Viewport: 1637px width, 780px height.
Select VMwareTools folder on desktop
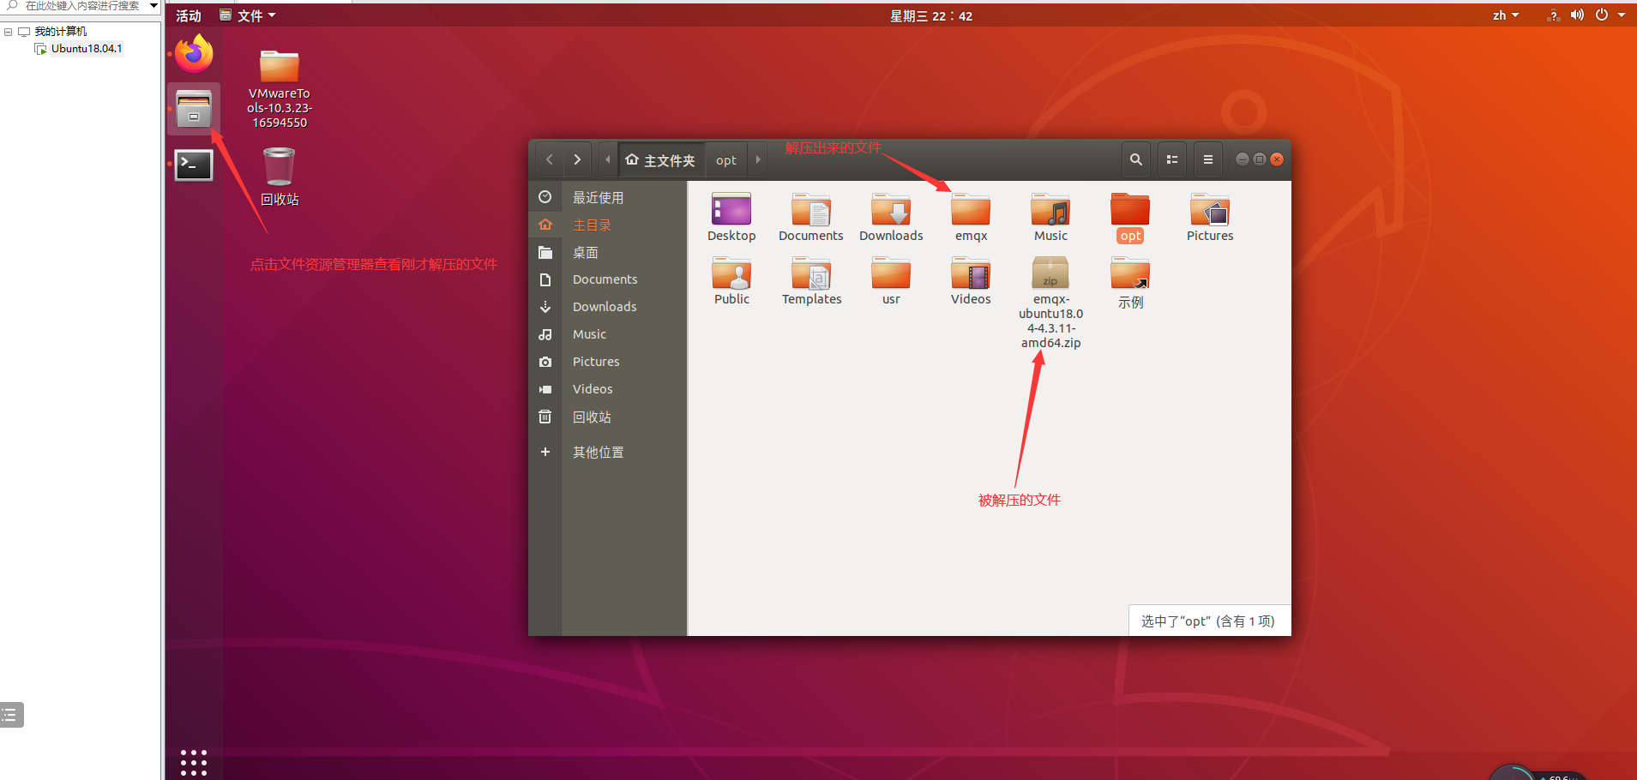tap(280, 89)
